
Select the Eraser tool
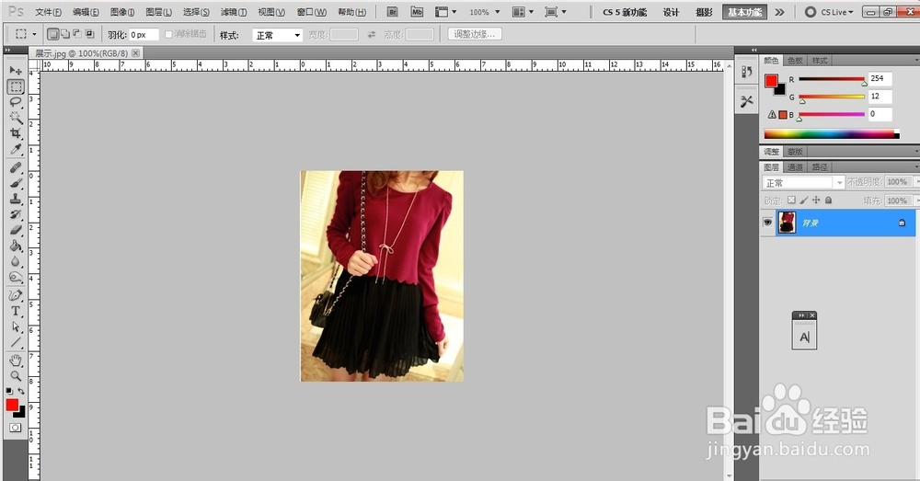[16, 230]
